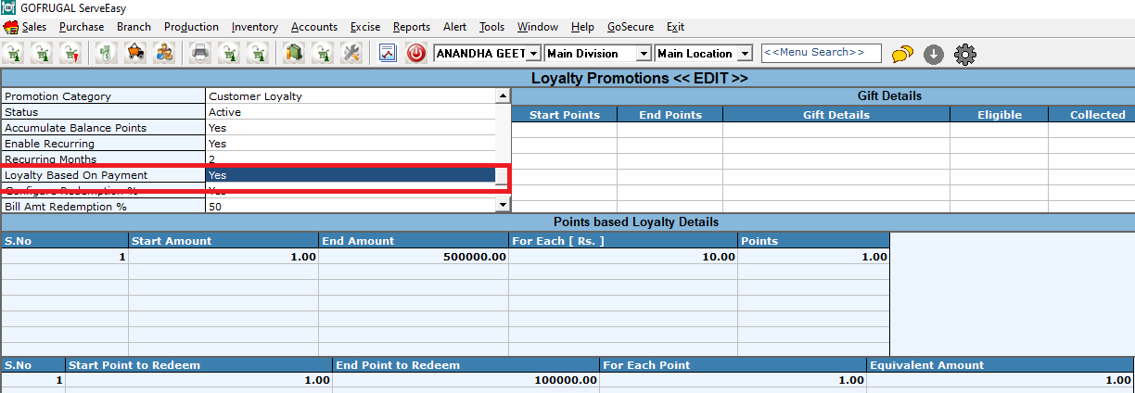Open the wrench and screwdriver tools icon

(351, 53)
